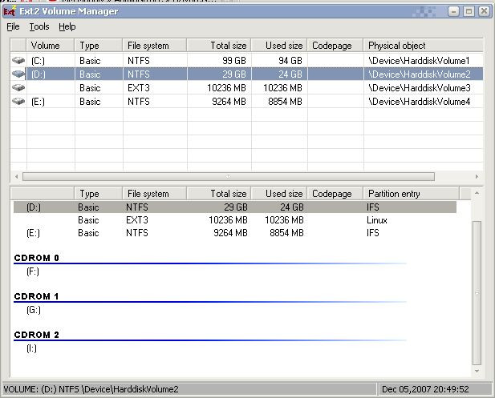Click the Total size header in the bottom pane
Screen dimensions: 495x398
pos(219,194)
